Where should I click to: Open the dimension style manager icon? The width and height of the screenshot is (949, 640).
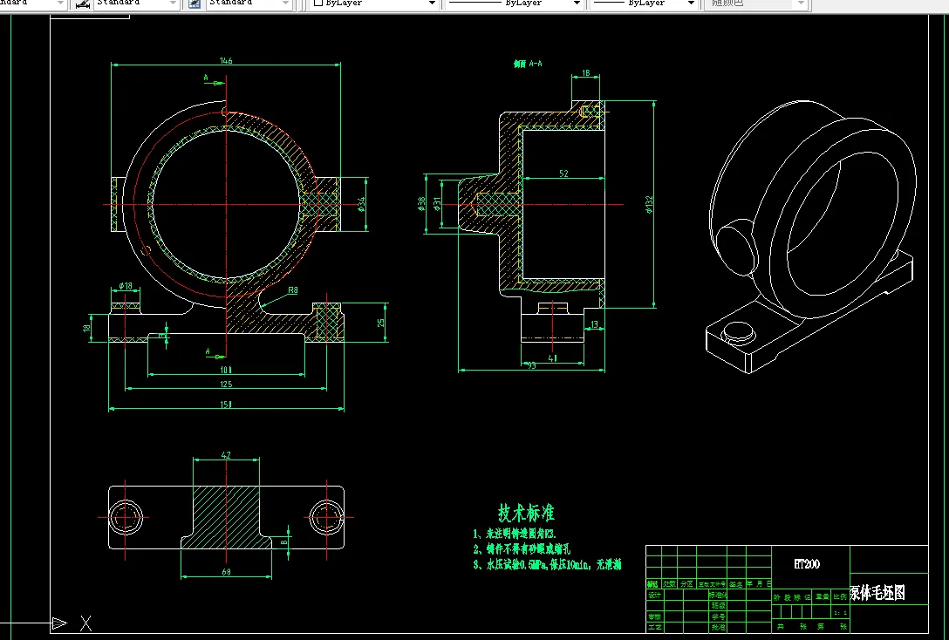point(83,3)
